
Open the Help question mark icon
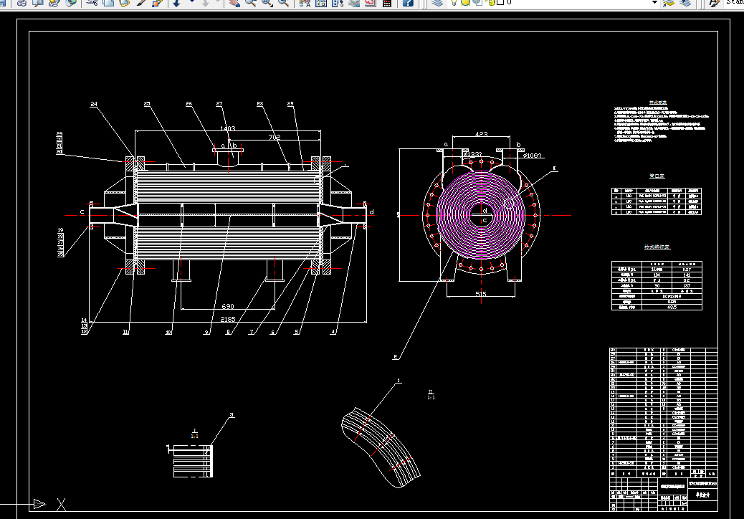(408, 3)
